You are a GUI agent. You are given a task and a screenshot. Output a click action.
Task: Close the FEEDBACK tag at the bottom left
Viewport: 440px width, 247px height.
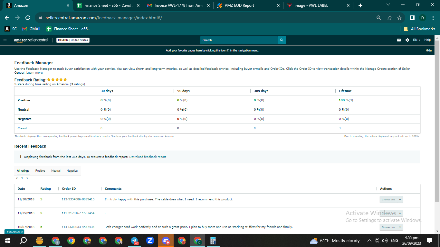22,232
